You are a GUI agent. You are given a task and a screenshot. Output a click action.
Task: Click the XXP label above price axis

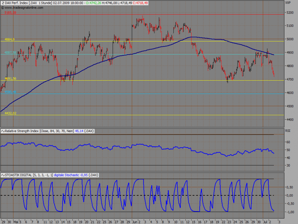[x=288, y=3]
